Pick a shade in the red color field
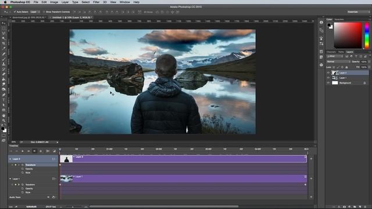The image size is (372, 209). coord(348,35)
